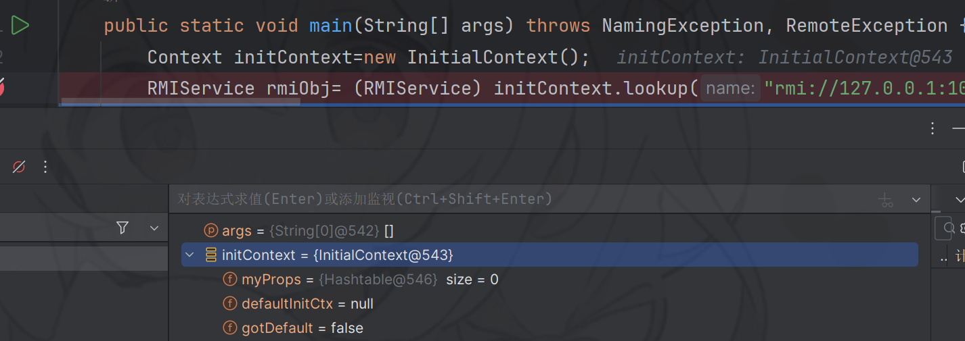The height and width of the screenshot is (341, 965).
Task: Click the parameter icon next to args
Action: tap(211, 231)
